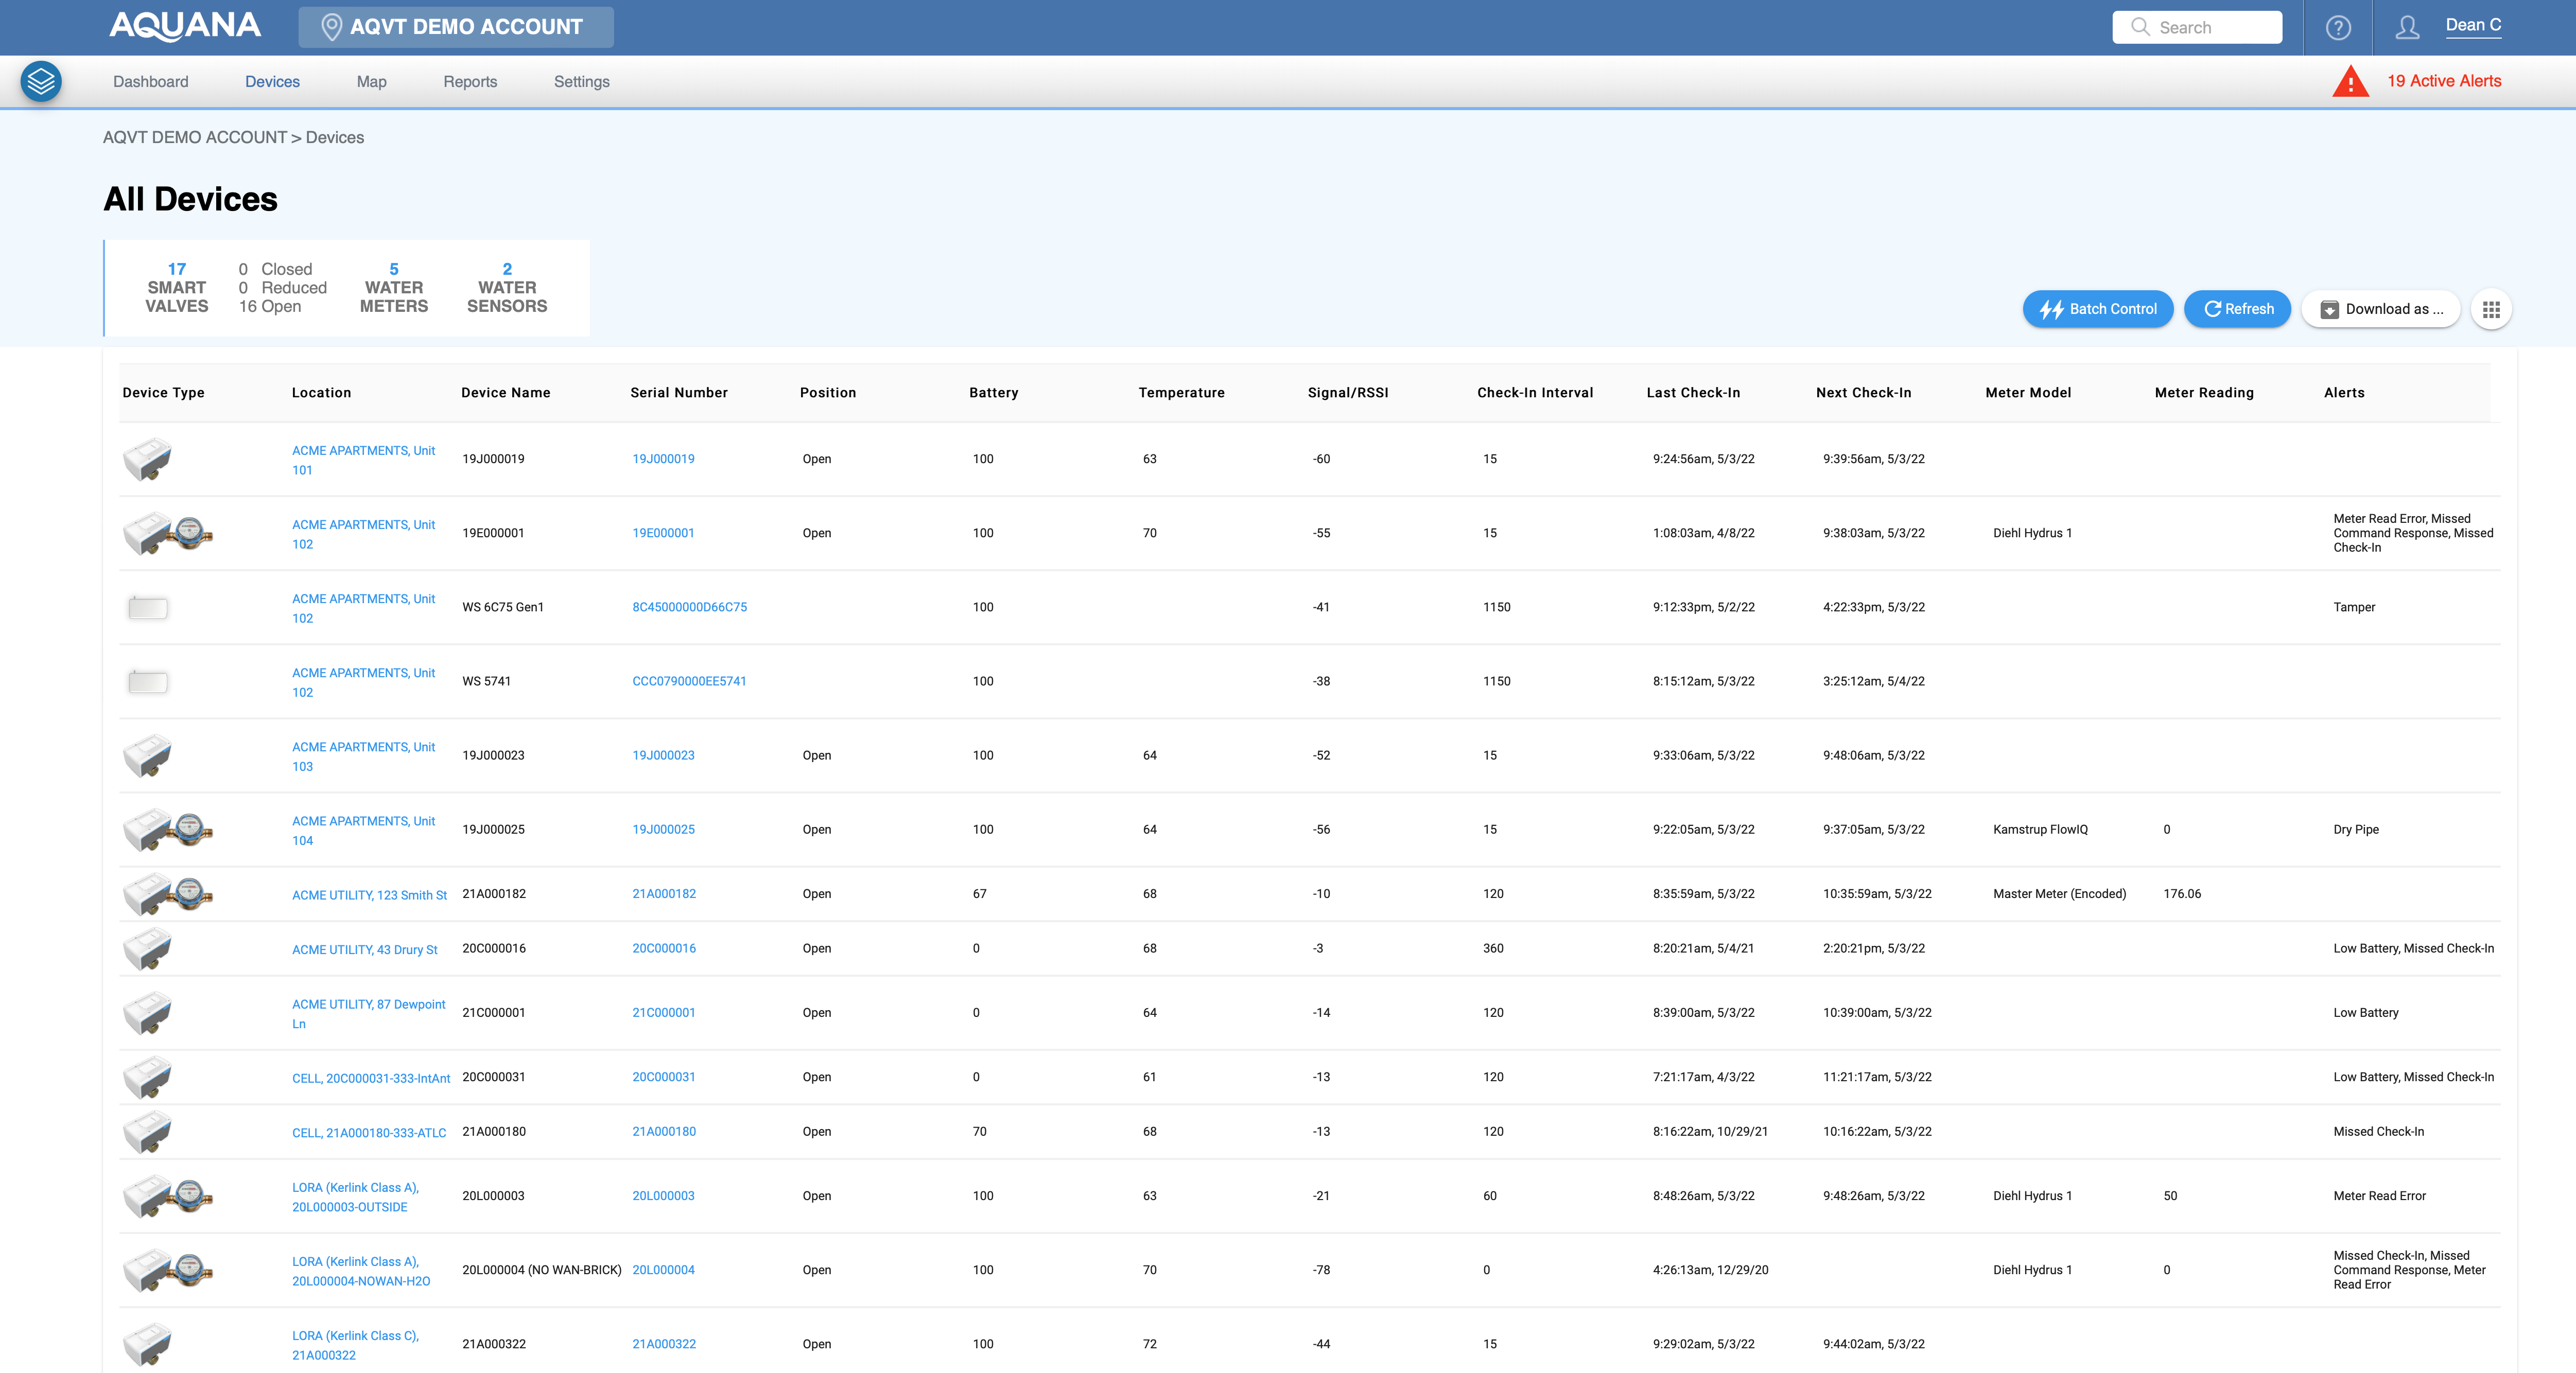Click the user profile silhouette icon
Image resolution: width=2576 pixels, height=1373 pixels.
point(2407,28)
